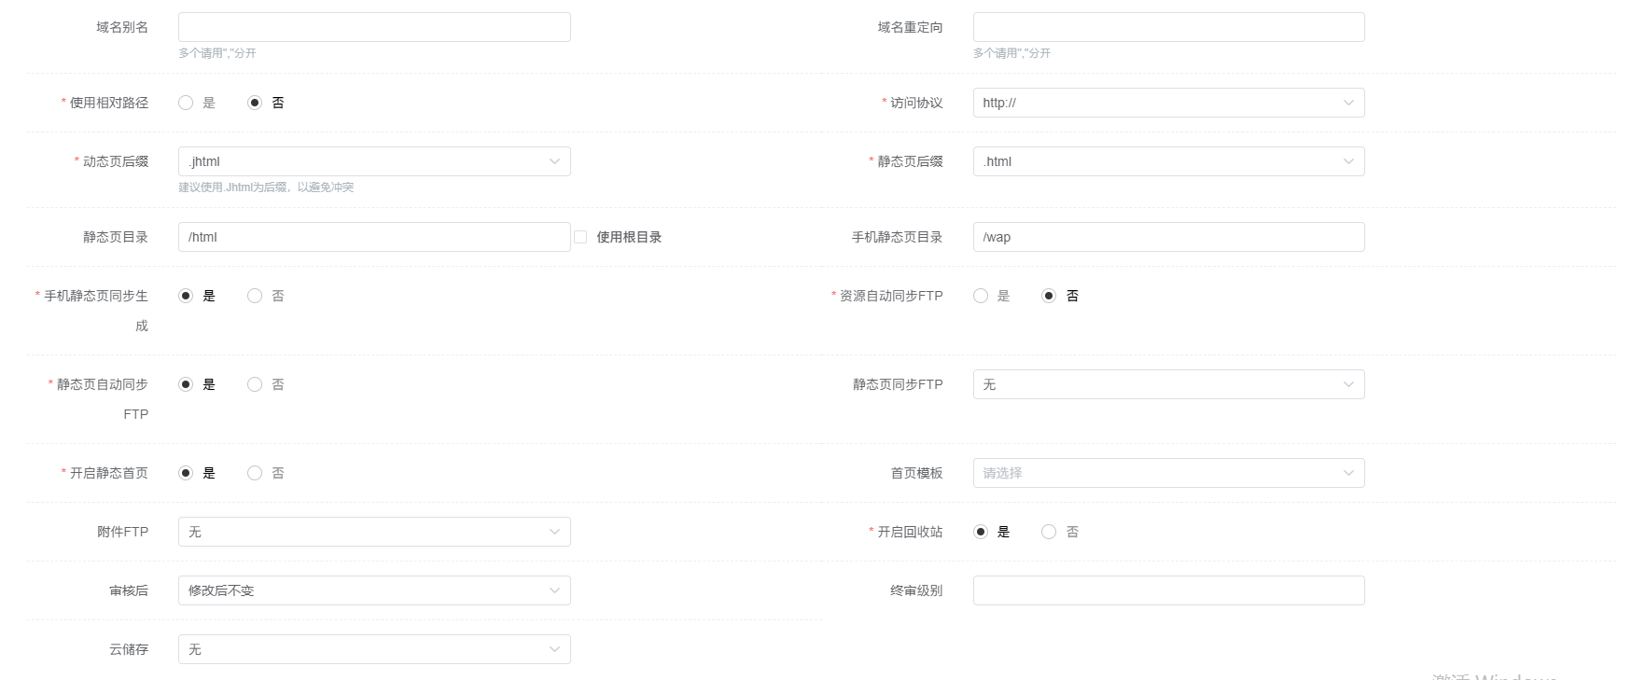Screen dimensions: 1646x680
Task: Open the 静态页后缀 dropdown
Action: pyautogui.click(x=1168, y=161)
